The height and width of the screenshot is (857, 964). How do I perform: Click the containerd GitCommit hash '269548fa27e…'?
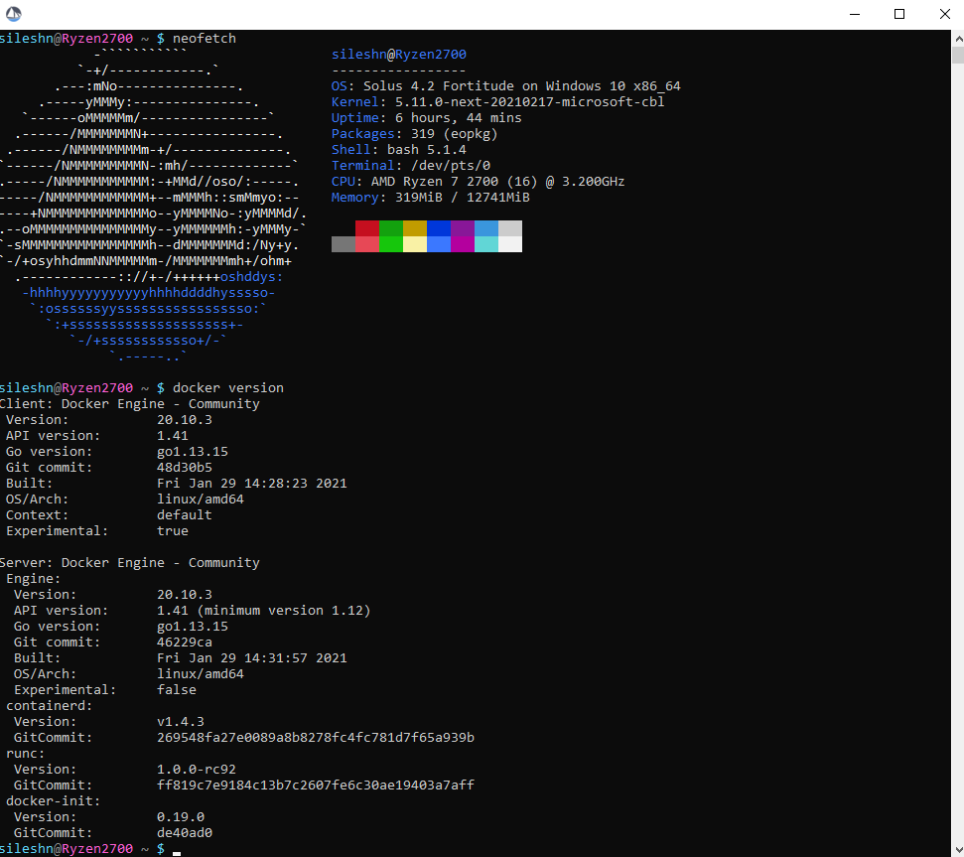click(316, 738)
